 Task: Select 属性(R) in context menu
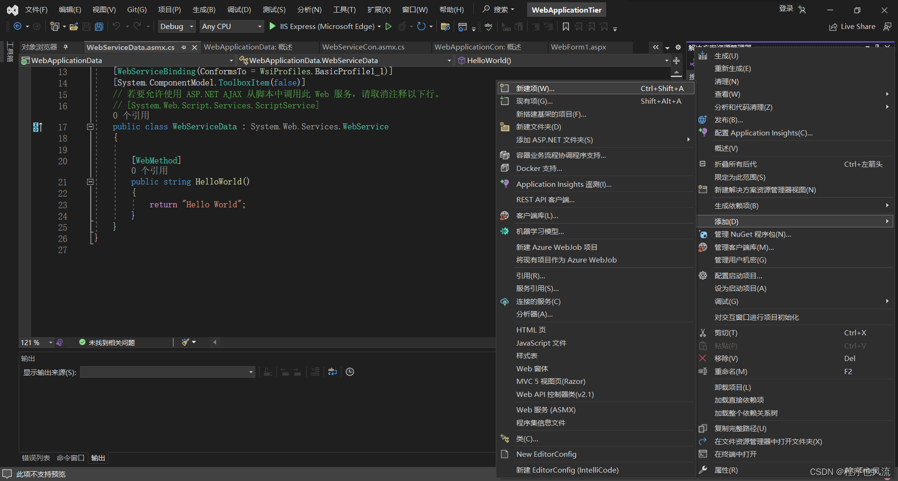pyautogui.click(x=795, y=470)
